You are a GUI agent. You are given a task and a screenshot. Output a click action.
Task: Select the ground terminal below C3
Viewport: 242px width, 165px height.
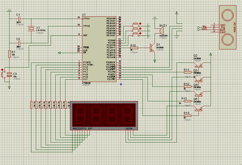point(9,88)
